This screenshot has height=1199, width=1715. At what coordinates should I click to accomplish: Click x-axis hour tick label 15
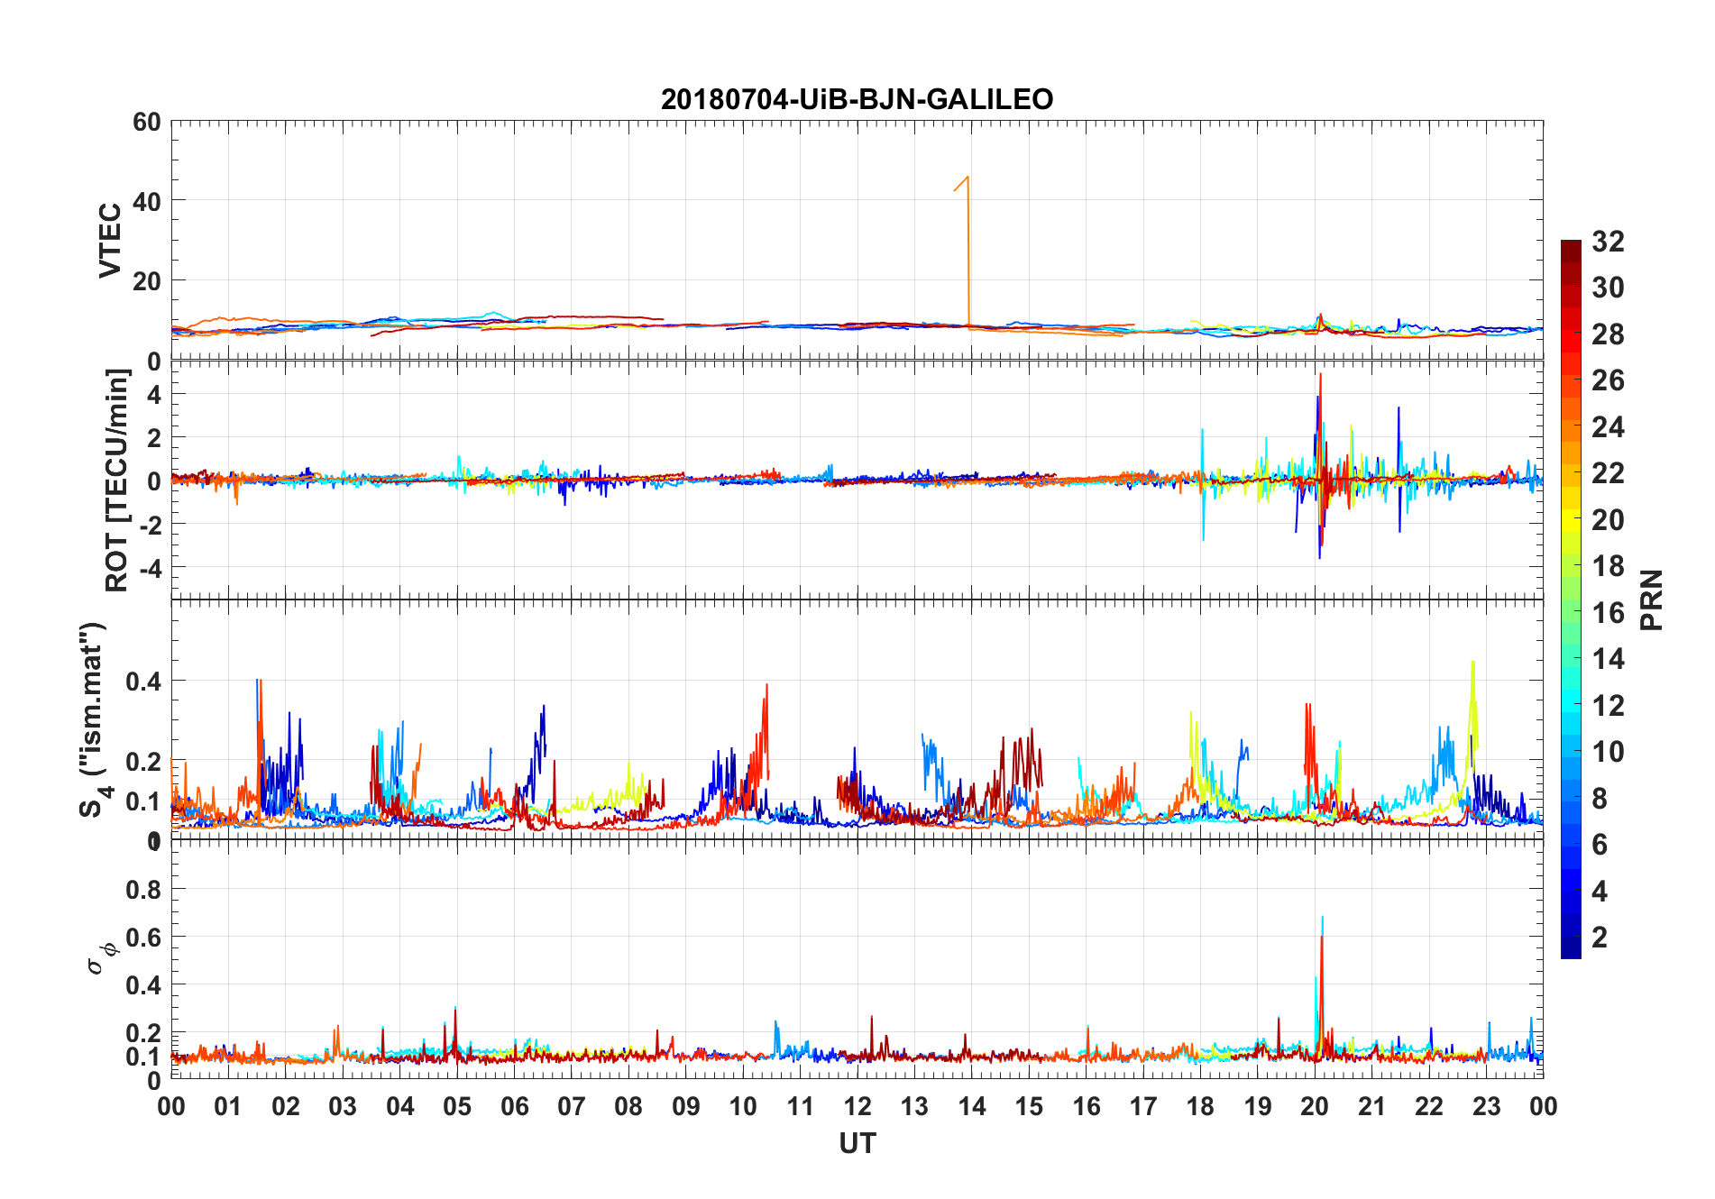(x=1029, y=1106)
